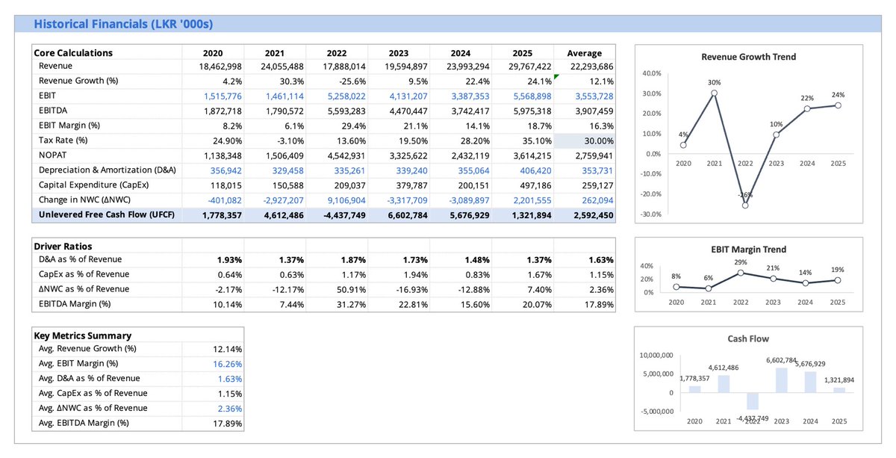This screenshot has height=458, width=896.
Task: Click Avg. EBIT Margin value 16.26%
Action: [228, 364]
